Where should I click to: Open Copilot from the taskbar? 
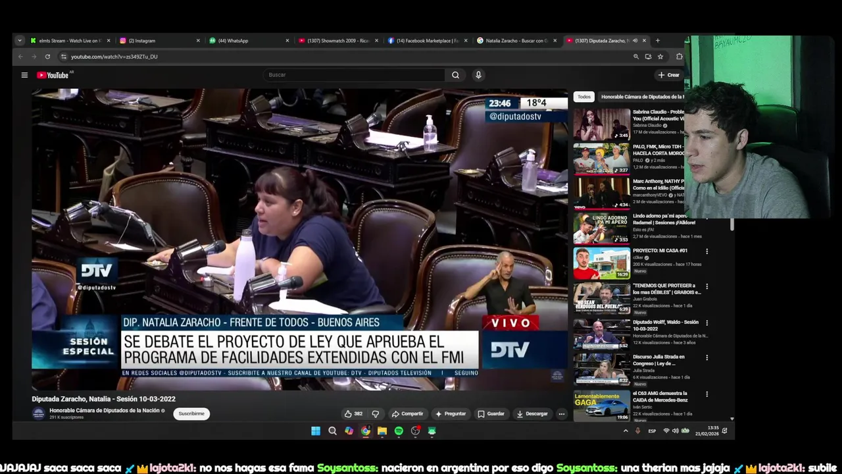pyautogui.click(x=349, y=431)
